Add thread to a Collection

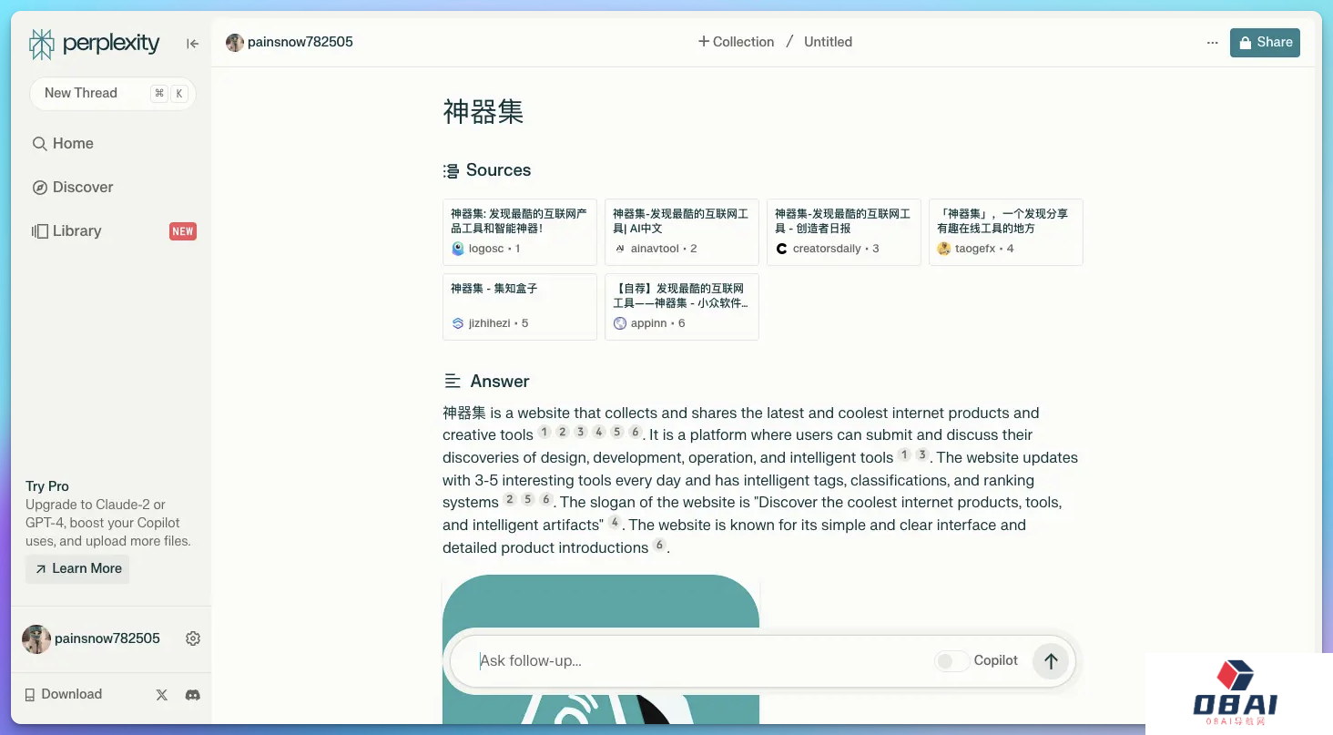coord(736,42)
